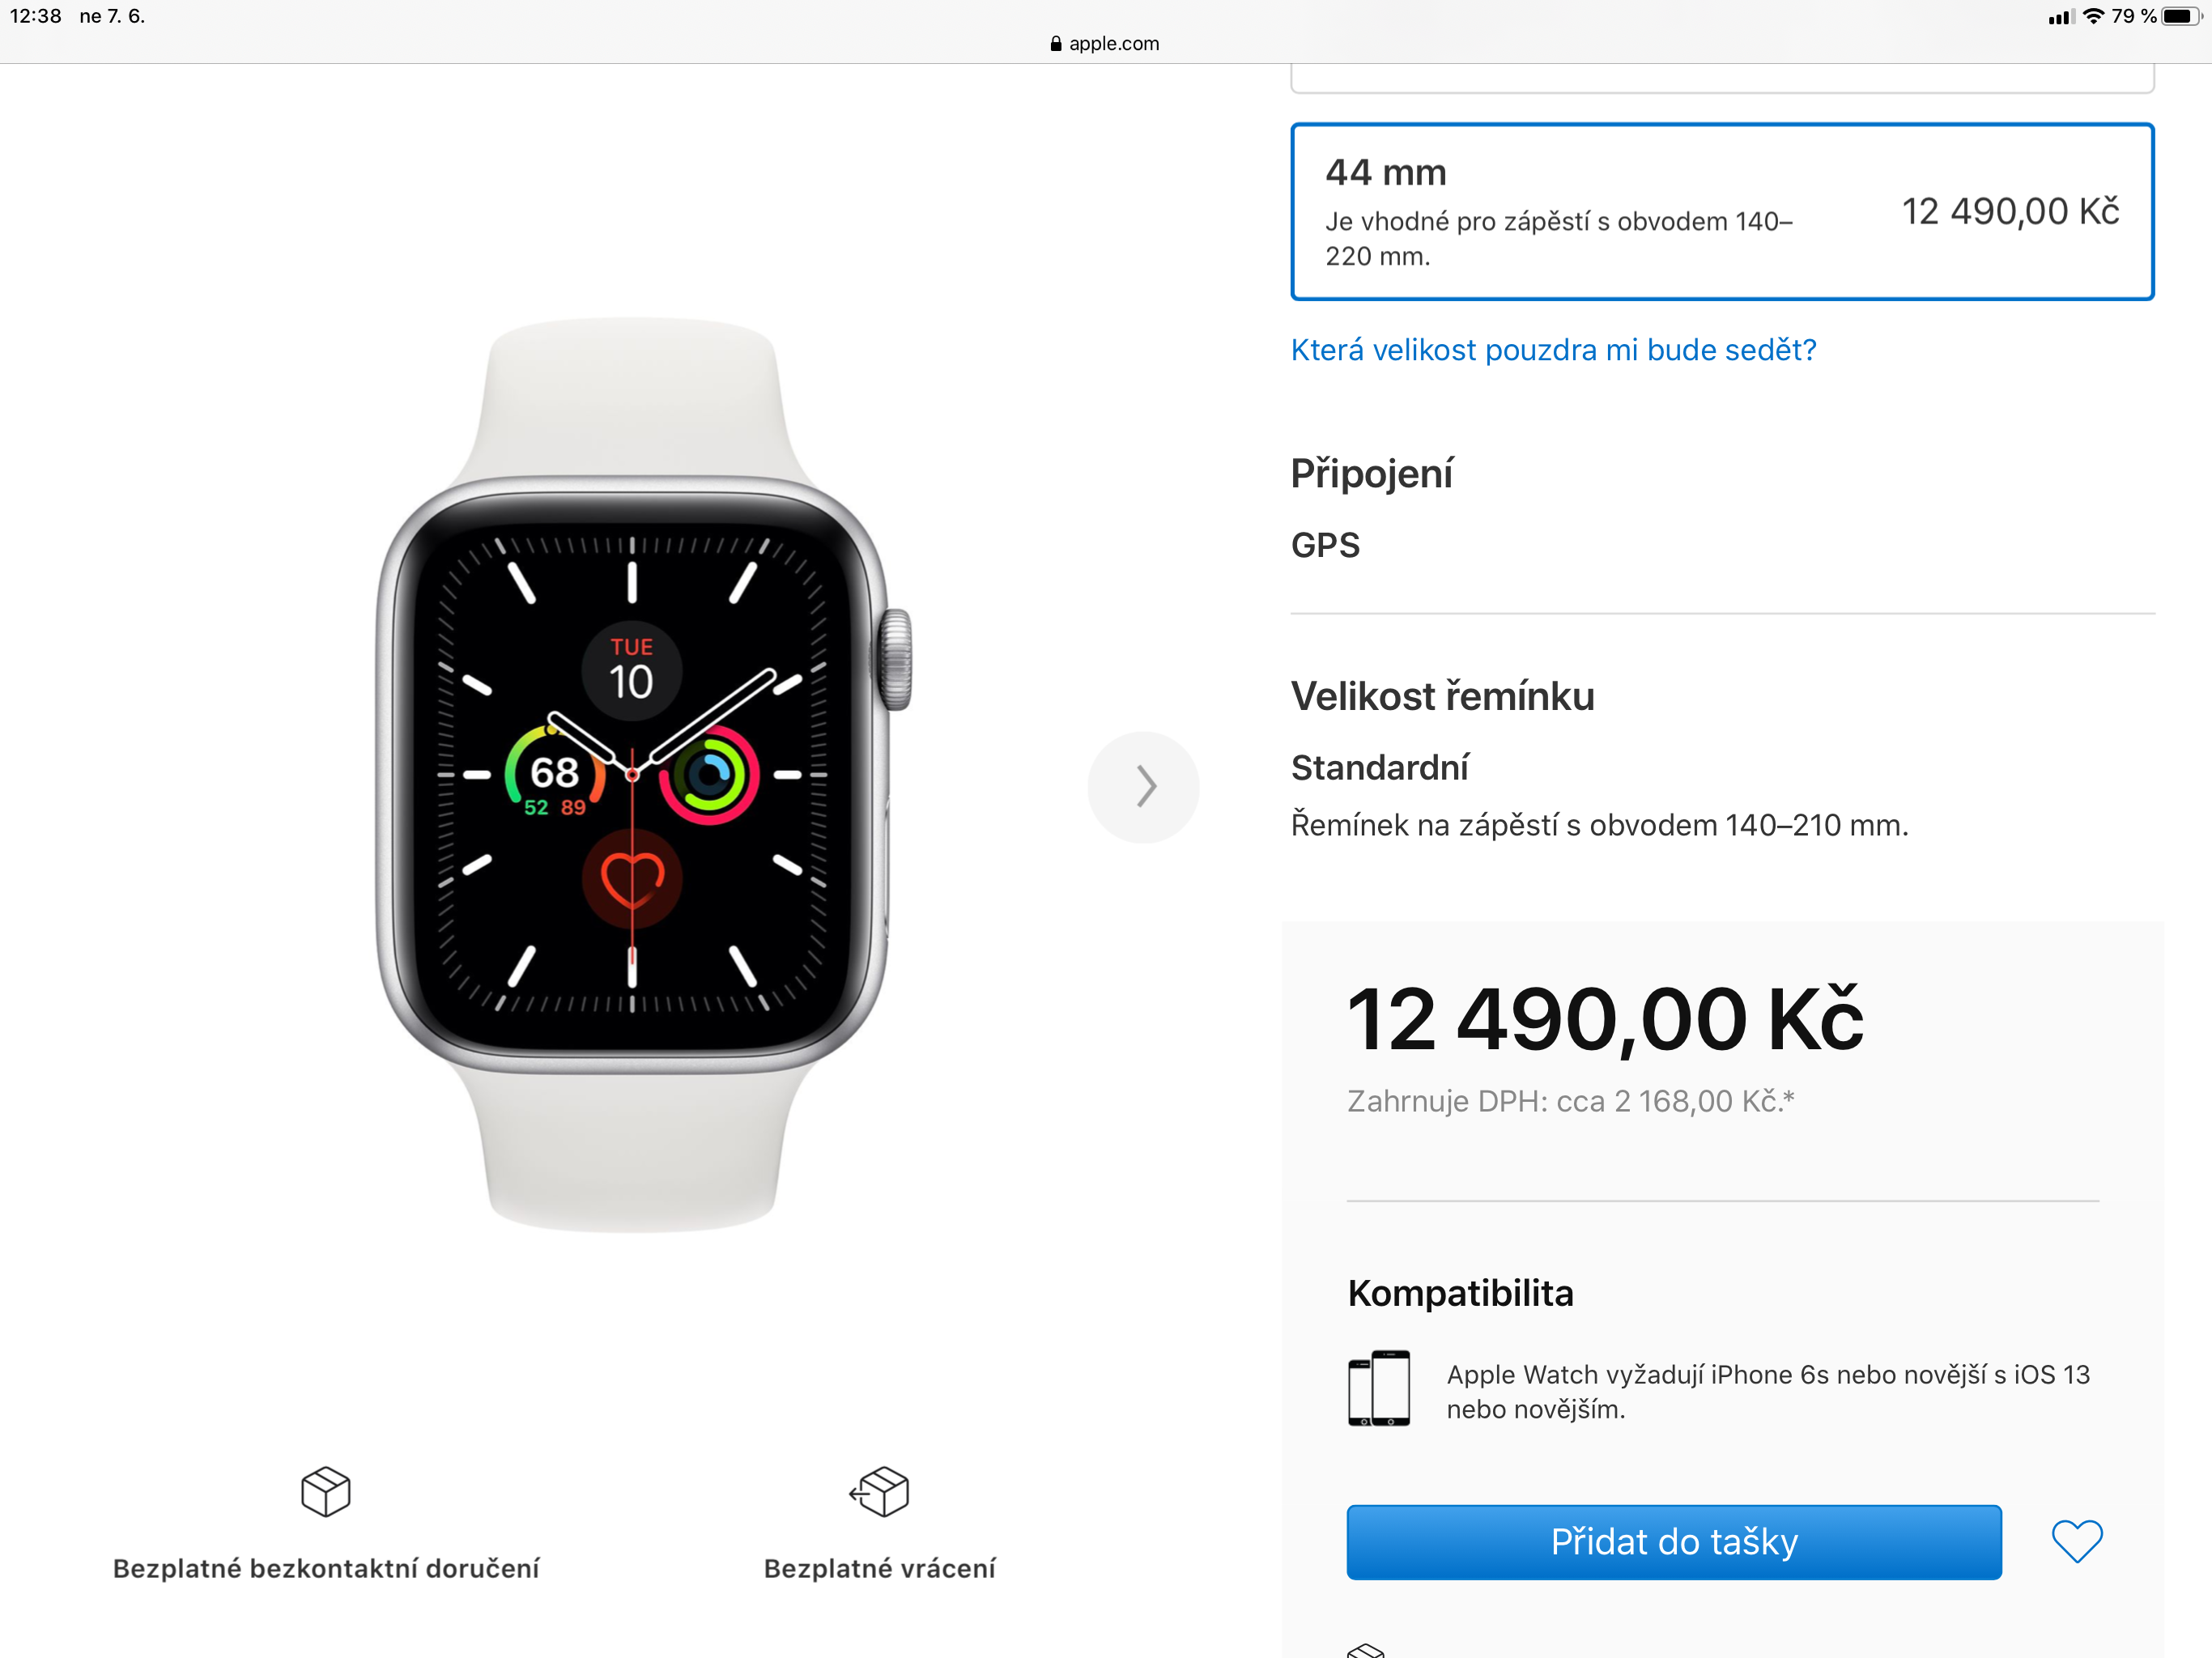Image resolution: width=2212 pixels, height=1658 pixels.
Task: Tap the lock icon beside apple.com
Action: coord(1056,43)
